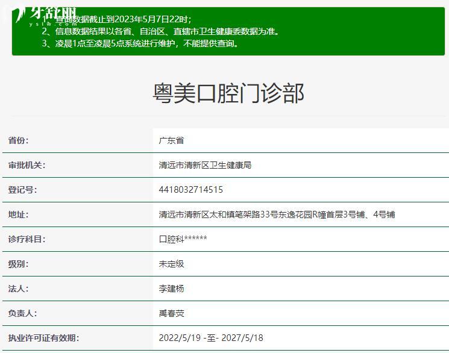Select the level value 未定级

point(171,264)
